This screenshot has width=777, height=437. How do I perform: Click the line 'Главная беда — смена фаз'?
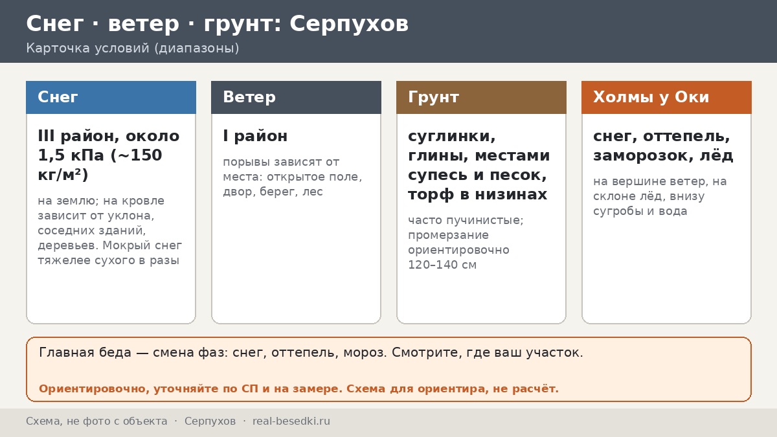click(x=311, y=353)
